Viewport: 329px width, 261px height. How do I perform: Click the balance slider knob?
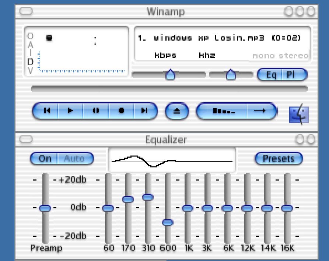[231, 75]
